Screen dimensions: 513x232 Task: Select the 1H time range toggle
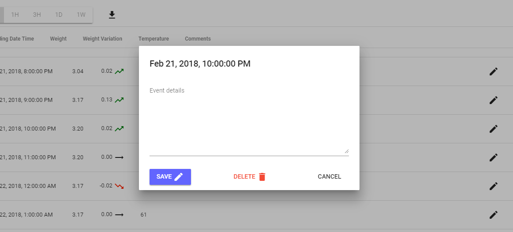(x=15, y=15)
